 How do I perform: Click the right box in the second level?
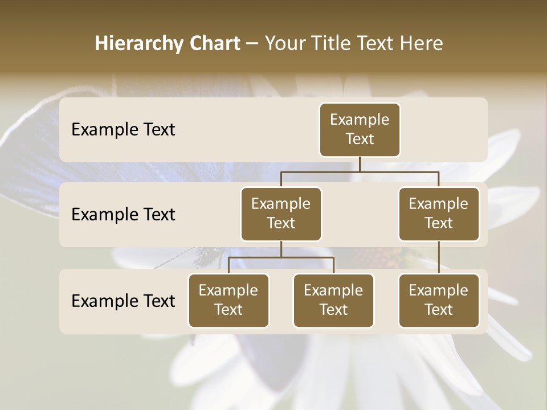point(439,214)
